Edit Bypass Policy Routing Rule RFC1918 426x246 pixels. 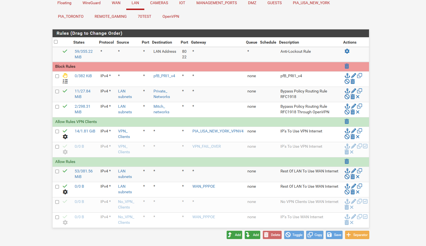click(x=353, y=91)
